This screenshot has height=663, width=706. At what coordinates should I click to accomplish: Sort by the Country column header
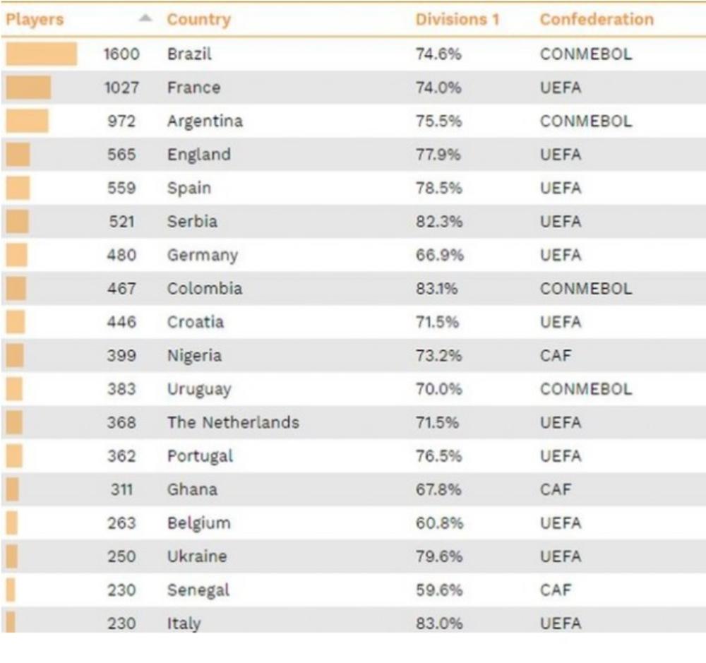198,20
